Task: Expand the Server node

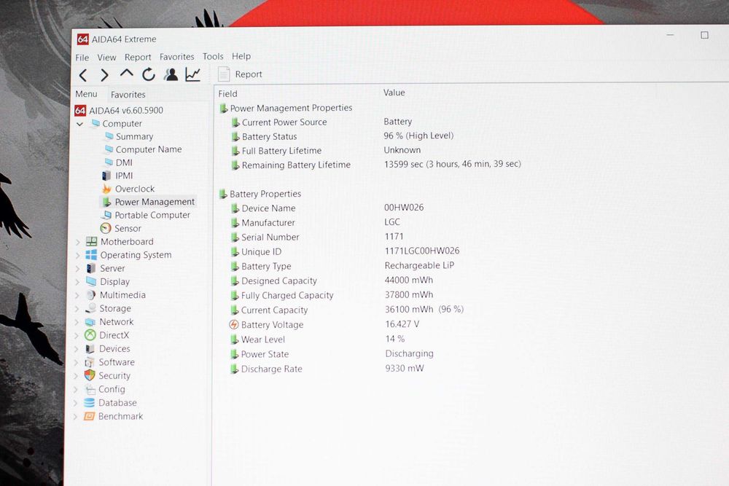Action: (77, 269)
